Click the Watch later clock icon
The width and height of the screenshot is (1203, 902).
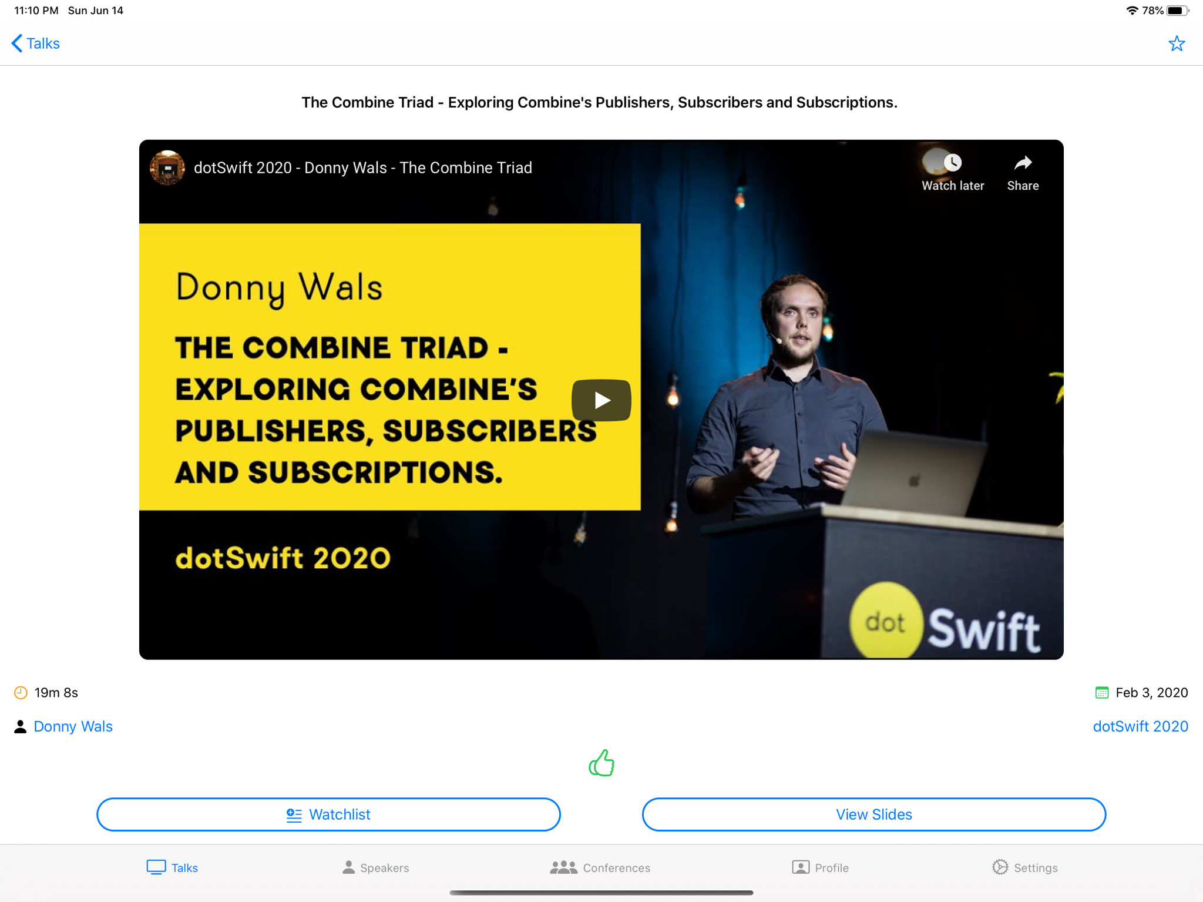952,163
